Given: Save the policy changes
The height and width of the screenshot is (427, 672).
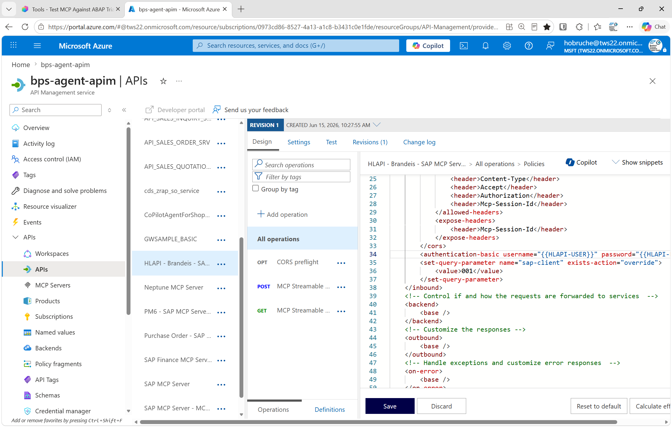Looking at the screenshot, I should (390, 406).
